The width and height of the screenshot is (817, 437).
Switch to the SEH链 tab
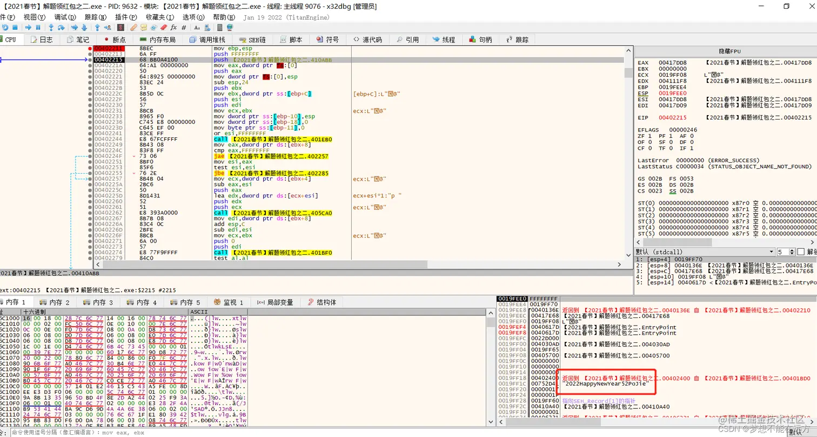(x=254, y=39)
